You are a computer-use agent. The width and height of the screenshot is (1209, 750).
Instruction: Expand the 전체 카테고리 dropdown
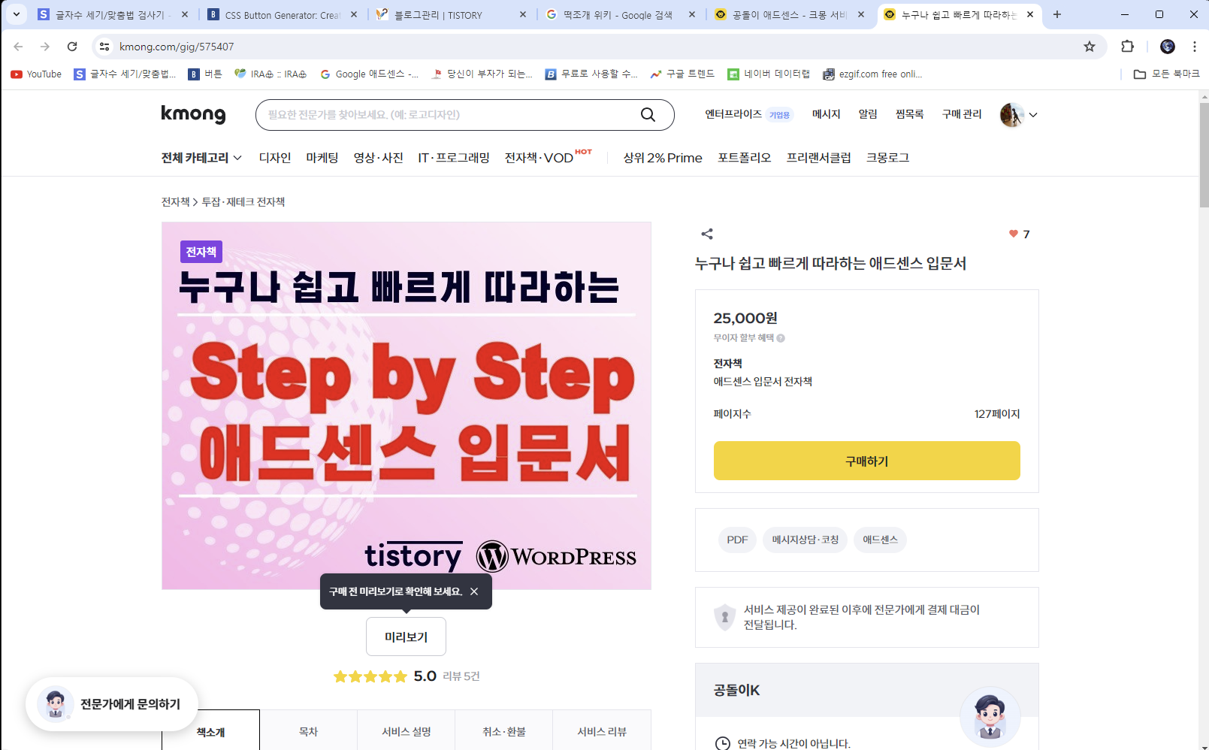tap(201, 158)
